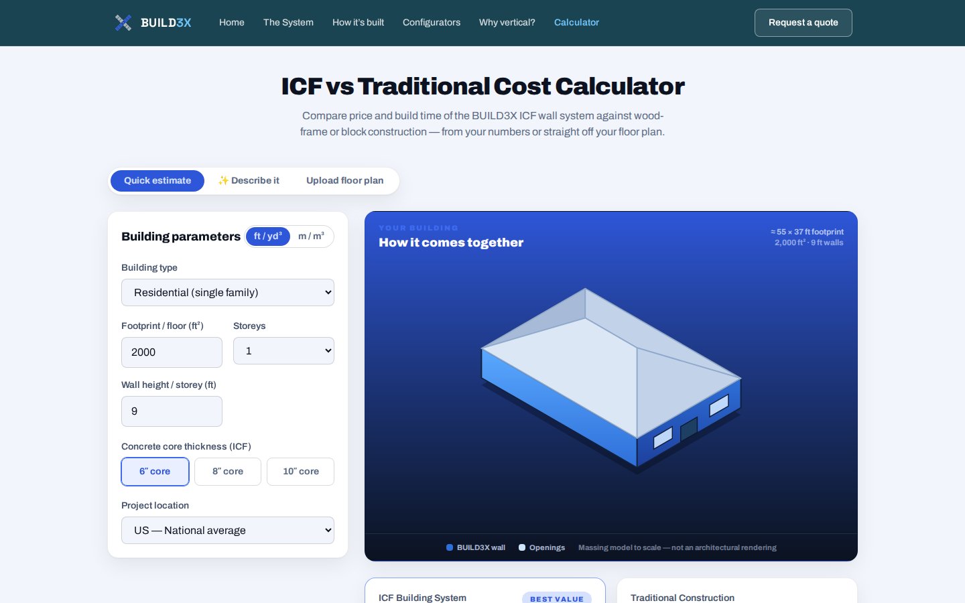This screenshot has height=603, width=965.
Task: Switch to Quick estimate tab
Action: click(157, 181)
